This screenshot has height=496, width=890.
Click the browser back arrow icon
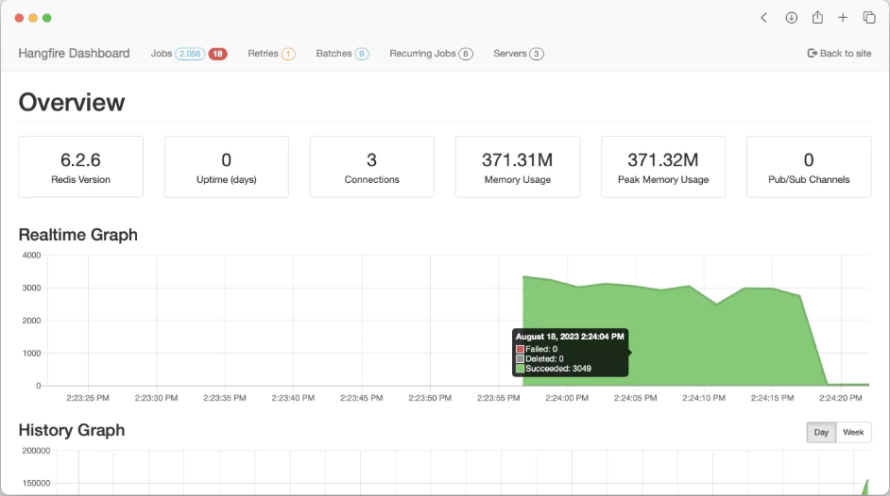(764, 18)
